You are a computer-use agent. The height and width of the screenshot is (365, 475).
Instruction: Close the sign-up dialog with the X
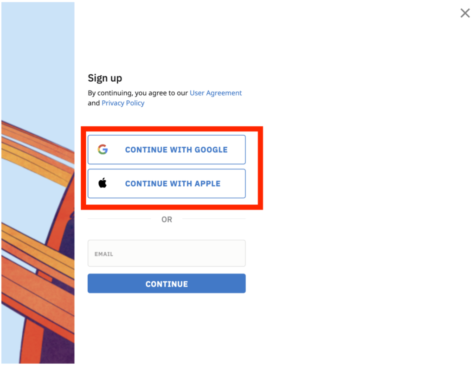pos(465,13)
